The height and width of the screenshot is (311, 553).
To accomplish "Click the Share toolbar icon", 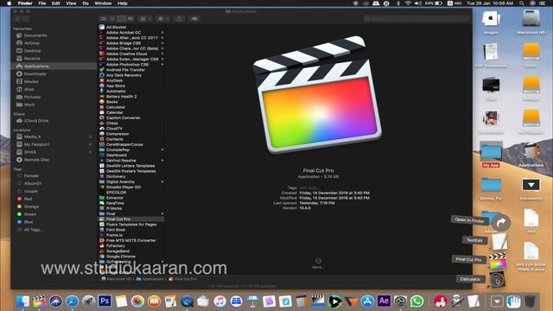I will [x=180, y=19].
